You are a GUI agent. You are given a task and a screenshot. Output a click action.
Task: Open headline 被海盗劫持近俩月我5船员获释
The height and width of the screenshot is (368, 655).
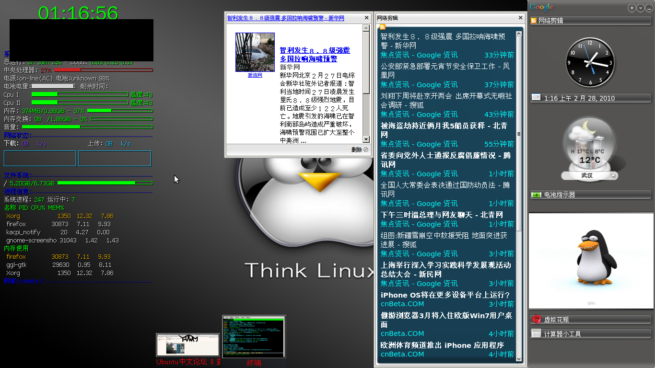[444, 130]
